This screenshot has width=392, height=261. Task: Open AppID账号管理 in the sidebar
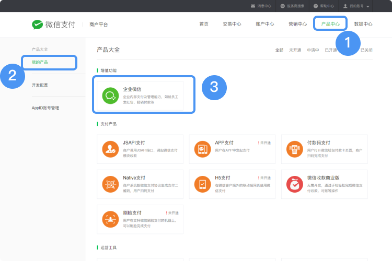[45, 108]
